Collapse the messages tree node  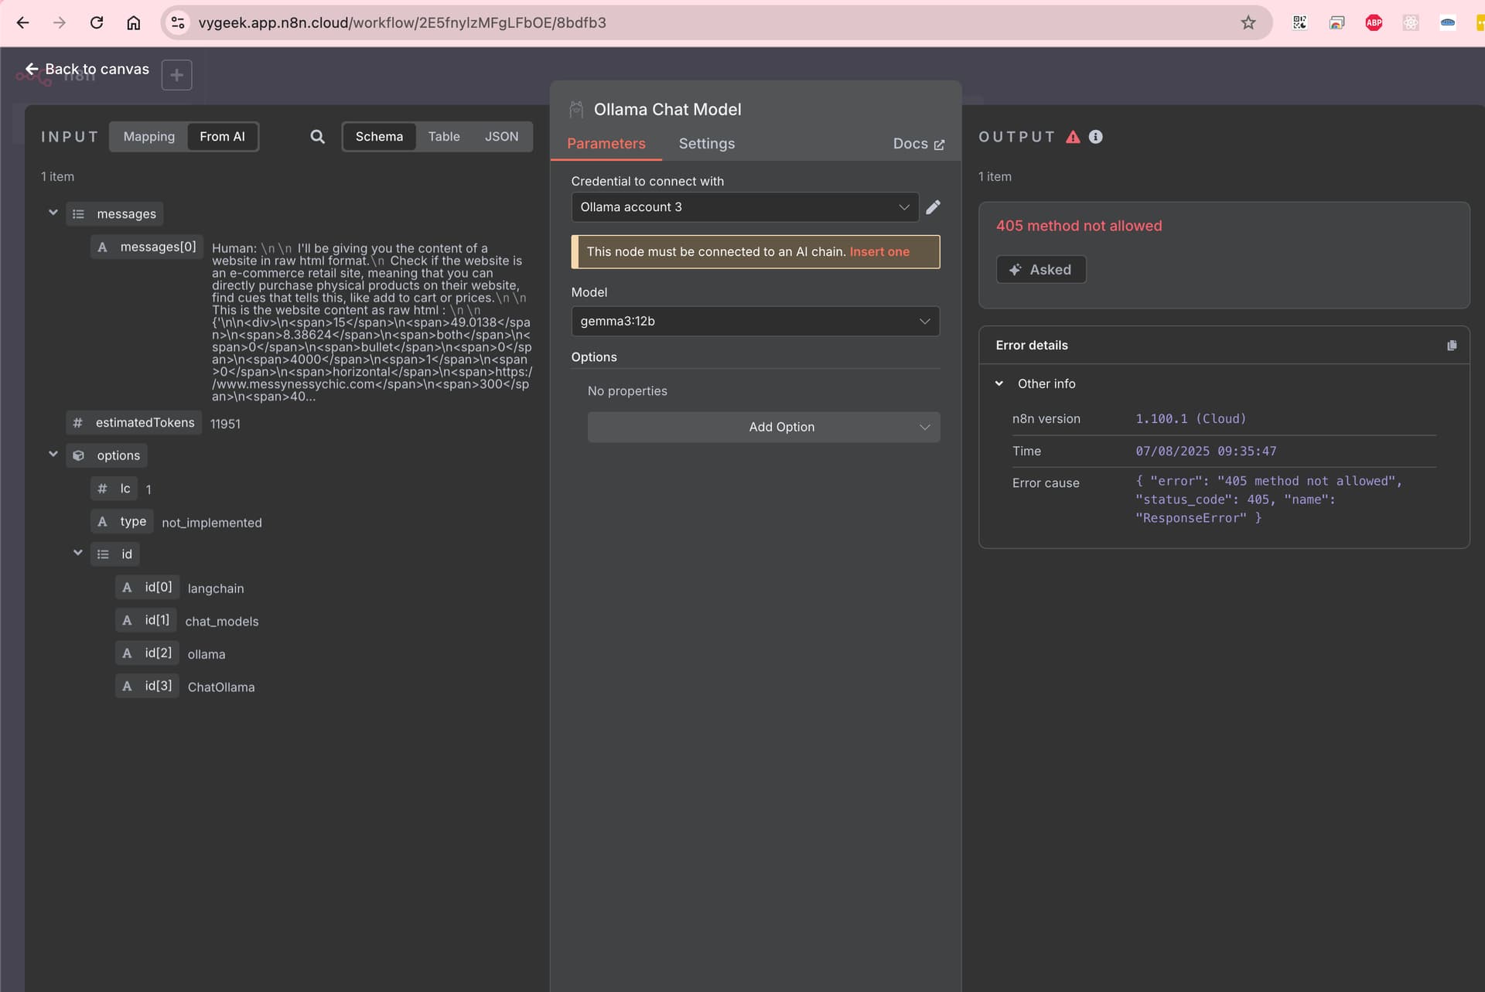point(53,213)
